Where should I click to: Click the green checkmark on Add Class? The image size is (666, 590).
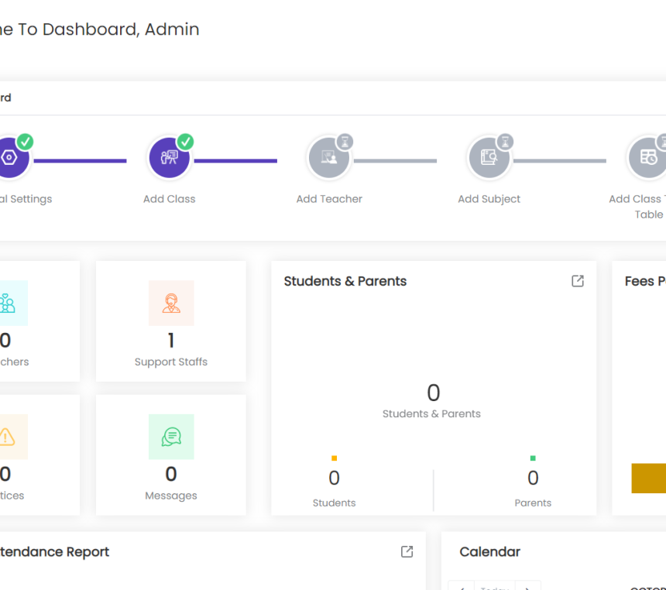186,142
